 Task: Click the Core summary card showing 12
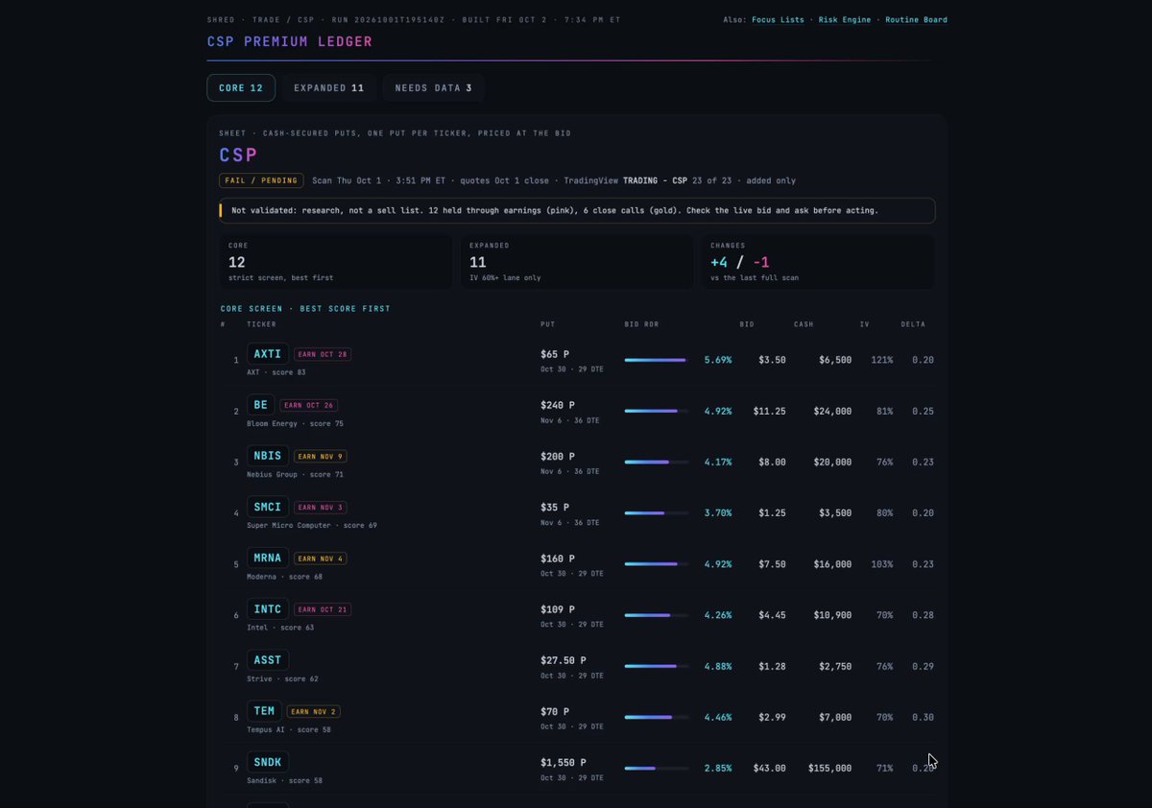pos(336,261)
